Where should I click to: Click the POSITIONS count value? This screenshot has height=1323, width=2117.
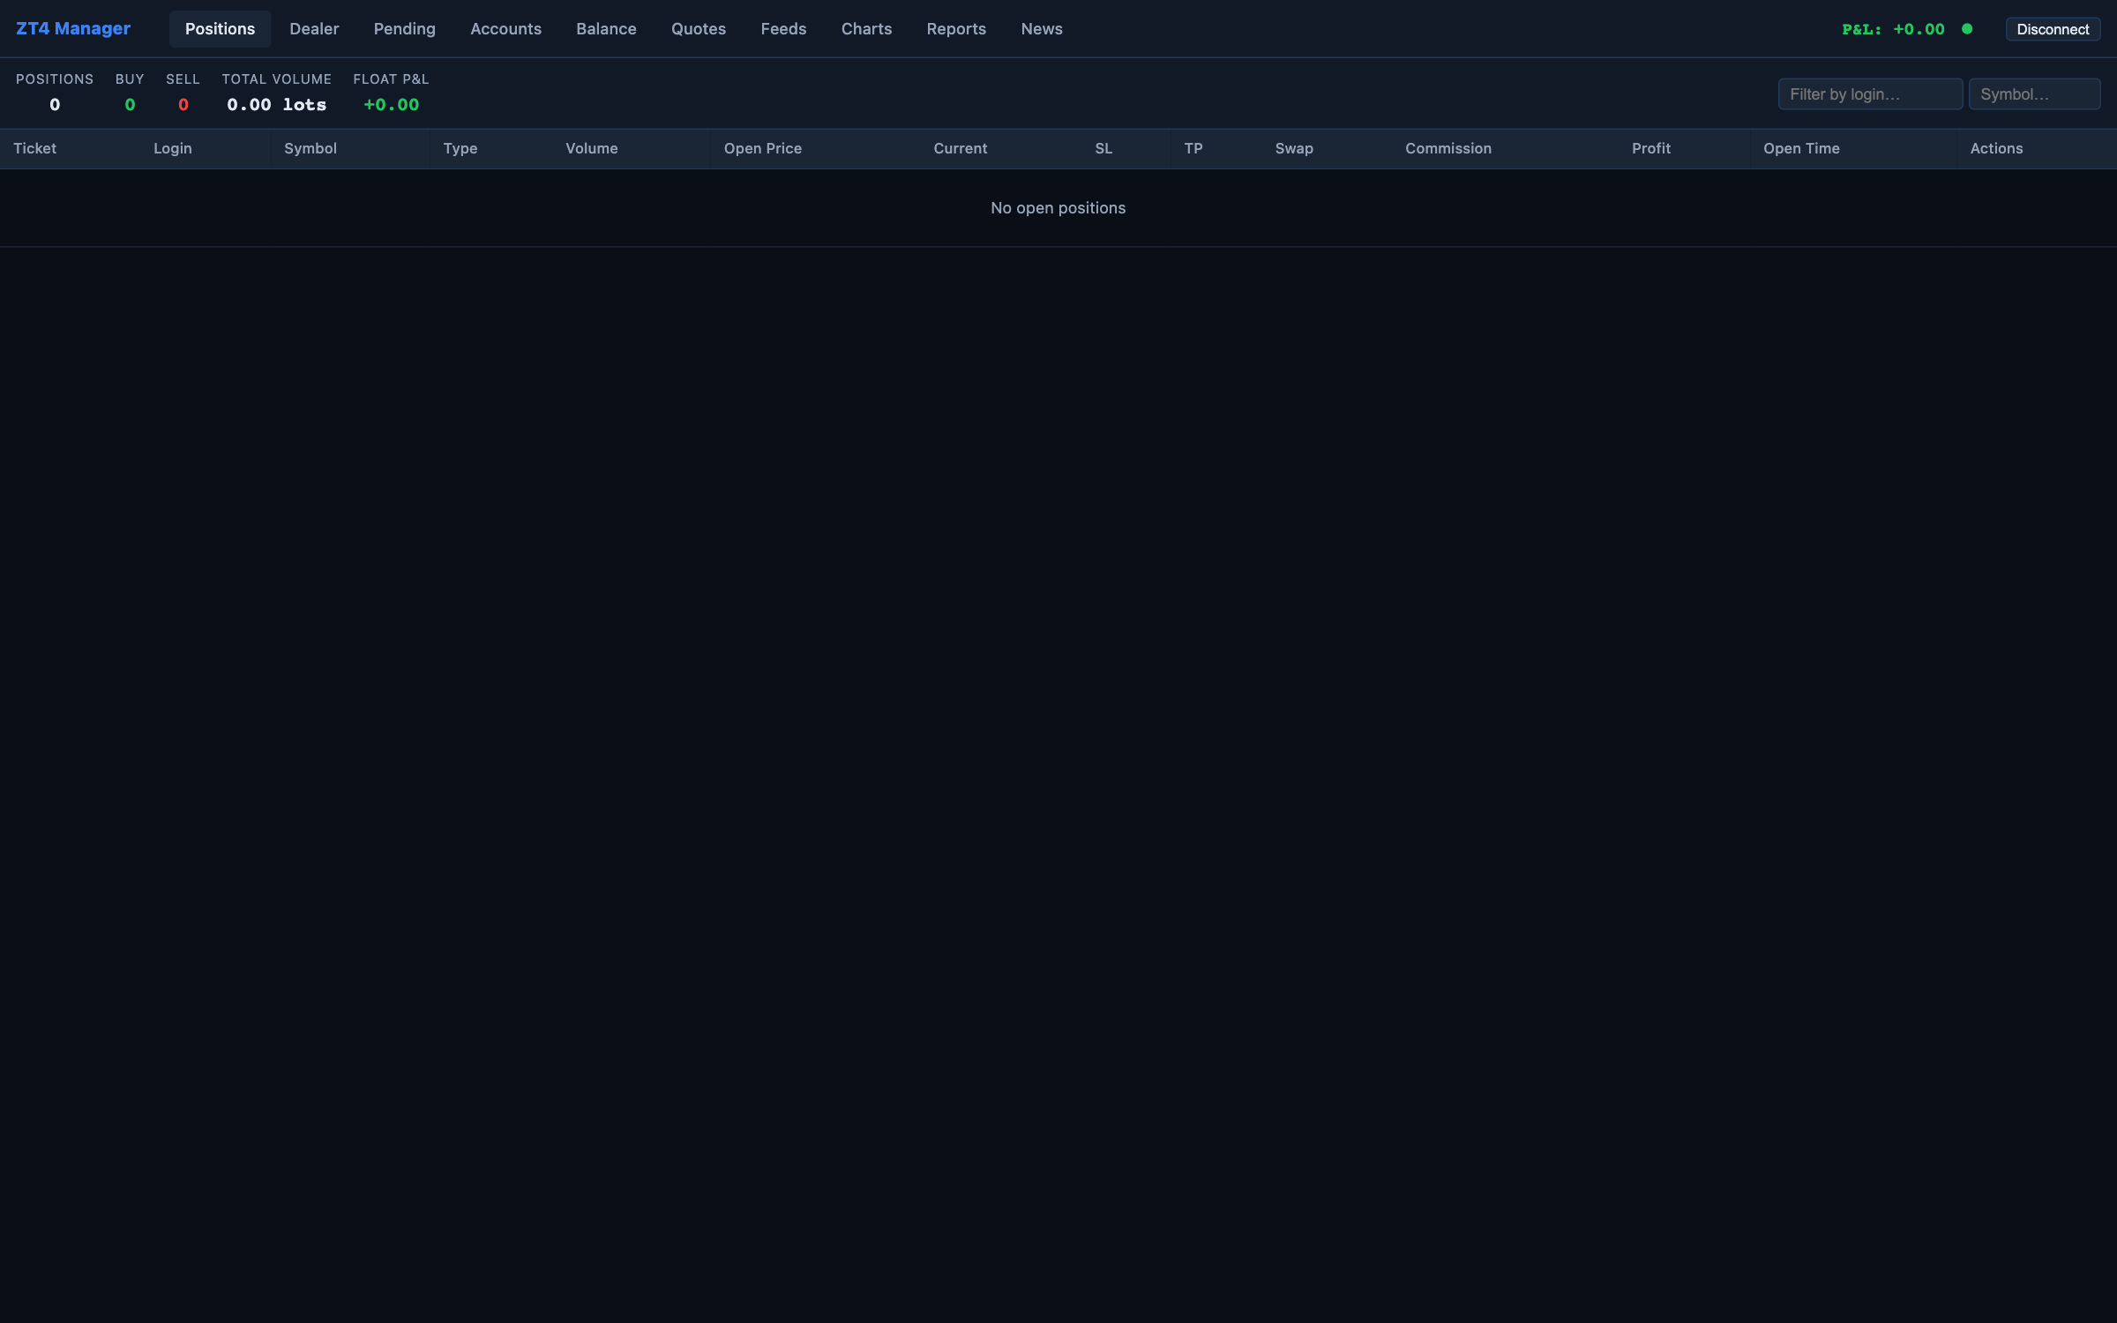point(55,105)
